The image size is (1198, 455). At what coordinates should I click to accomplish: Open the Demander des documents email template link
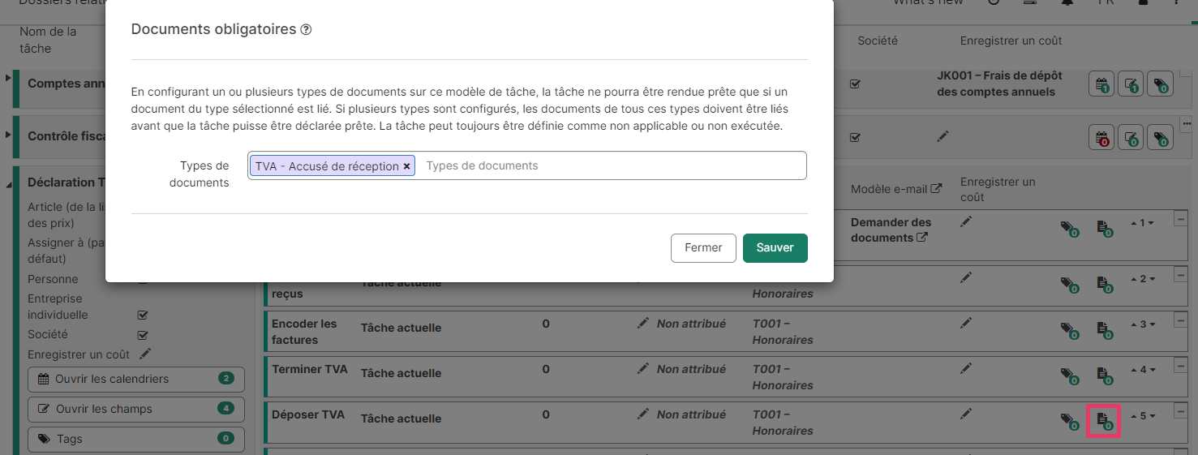[x=891, y=230]
